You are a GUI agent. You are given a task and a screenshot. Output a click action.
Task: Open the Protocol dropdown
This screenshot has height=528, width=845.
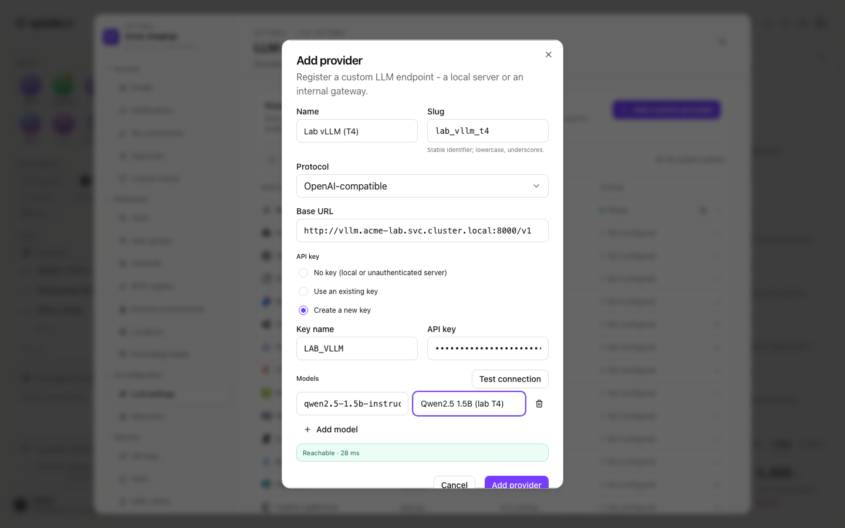[x=422, y=186]
